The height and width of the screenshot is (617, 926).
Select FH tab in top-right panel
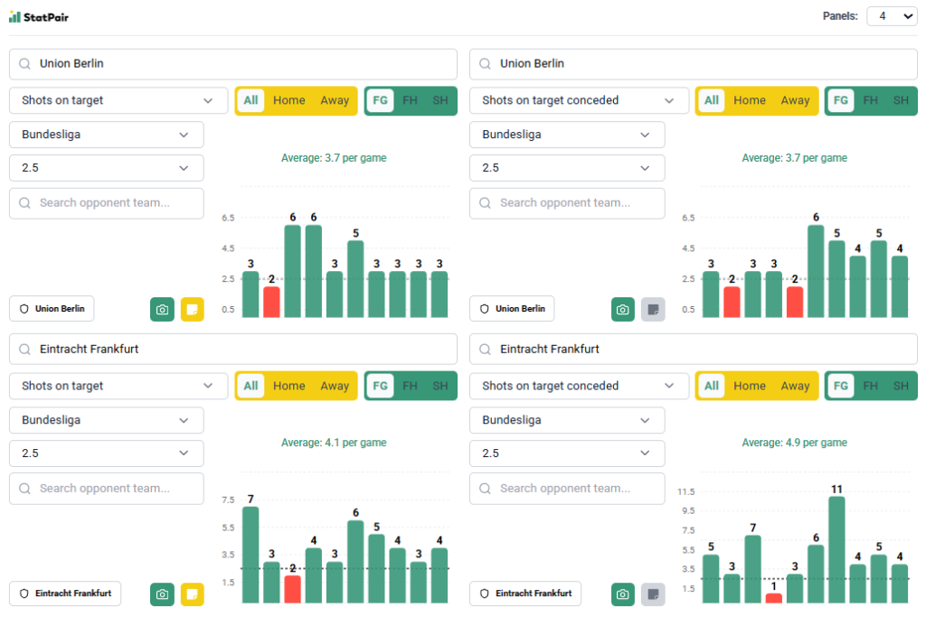click(870, 100)
